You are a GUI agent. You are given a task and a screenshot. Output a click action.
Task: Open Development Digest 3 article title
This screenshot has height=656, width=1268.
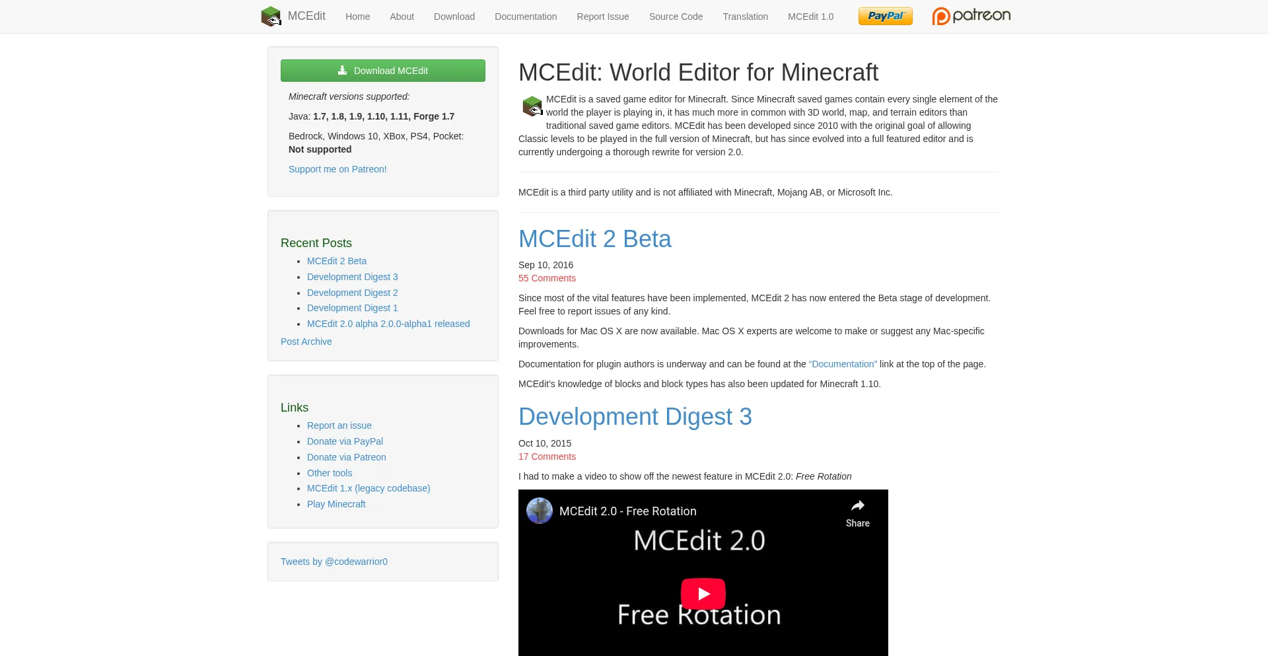pos(635,417)
